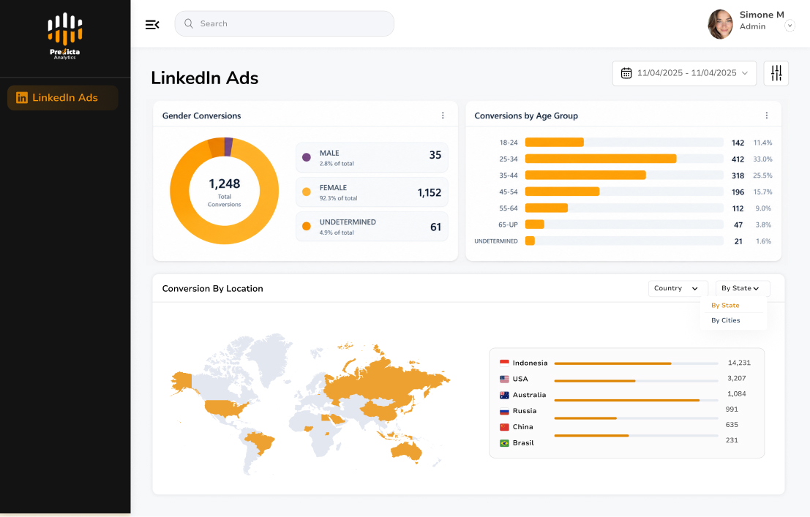Click the calendar icon in date range
This screenshot has width=810, height=517.
[626, 73]
